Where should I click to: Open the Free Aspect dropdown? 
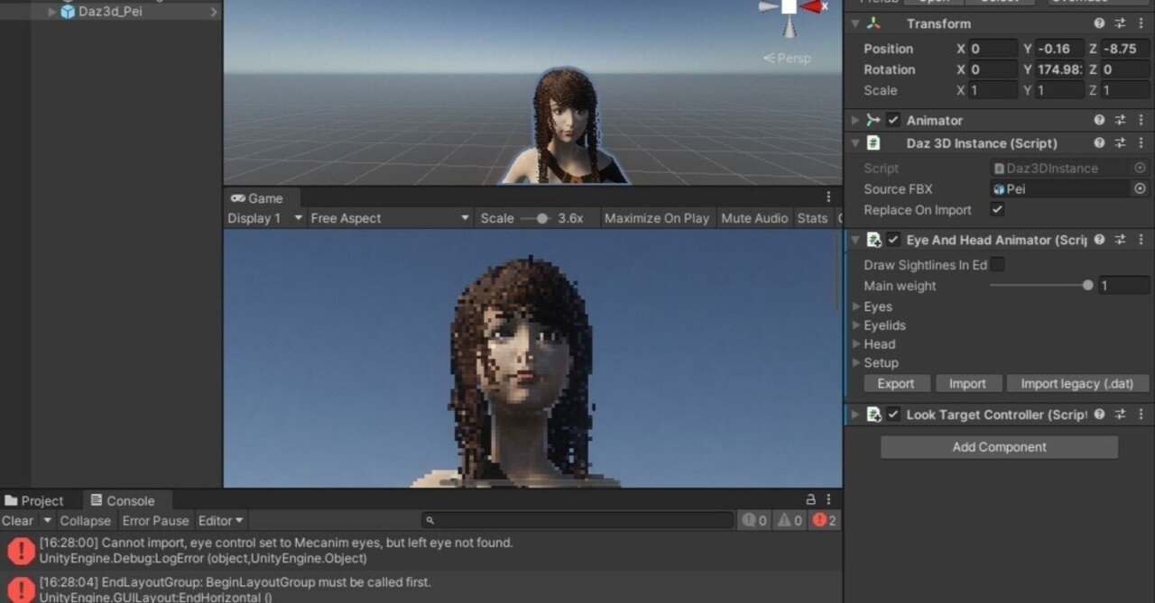coord(388,217)
